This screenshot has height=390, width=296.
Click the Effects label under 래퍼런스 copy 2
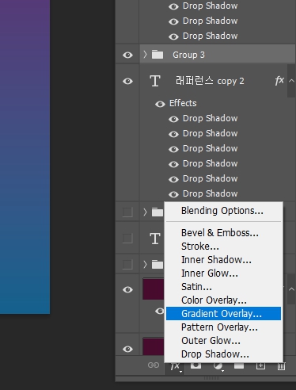click(183, 103)
